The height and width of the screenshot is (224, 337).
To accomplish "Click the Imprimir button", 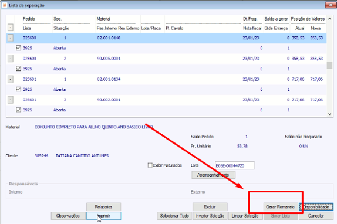I will 103,216.
